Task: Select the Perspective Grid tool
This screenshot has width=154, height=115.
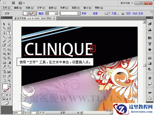Action: 9,58
